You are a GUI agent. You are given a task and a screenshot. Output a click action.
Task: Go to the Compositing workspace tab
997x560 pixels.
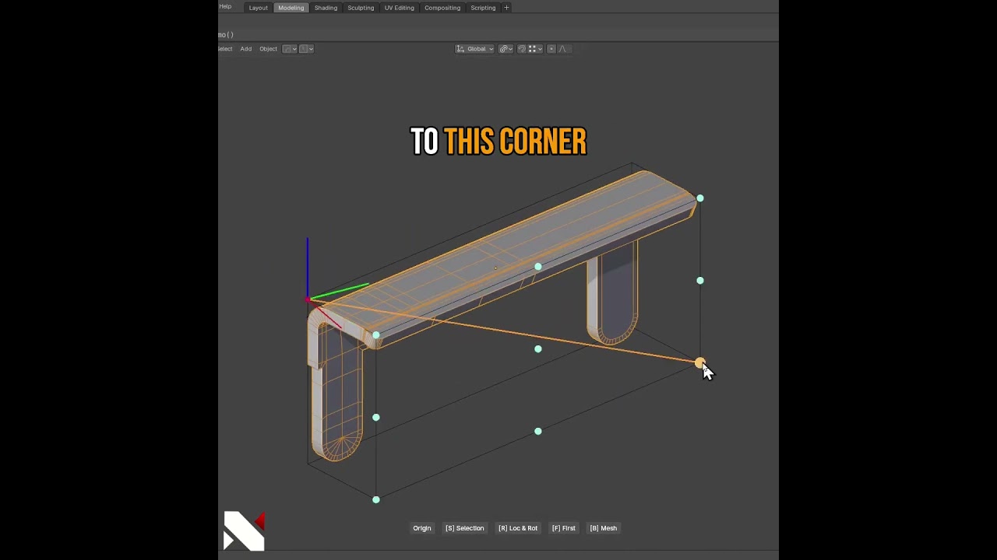tap(442, 8)
